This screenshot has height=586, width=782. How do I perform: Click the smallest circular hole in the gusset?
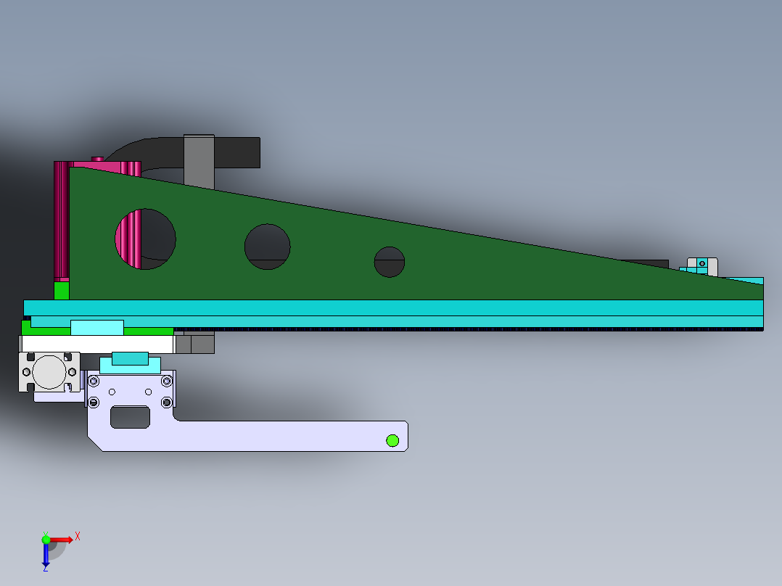point(390,263)
